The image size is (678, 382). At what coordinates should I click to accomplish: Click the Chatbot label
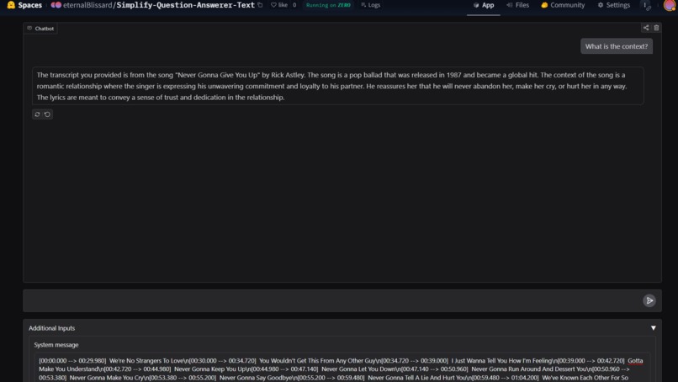(x=40, y=29)
